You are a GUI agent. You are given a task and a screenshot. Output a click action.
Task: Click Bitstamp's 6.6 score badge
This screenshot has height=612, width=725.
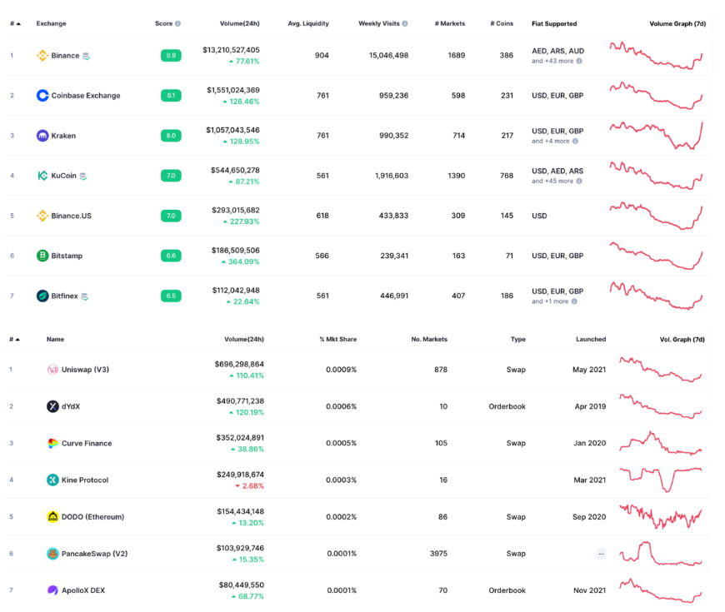point(171,256)
